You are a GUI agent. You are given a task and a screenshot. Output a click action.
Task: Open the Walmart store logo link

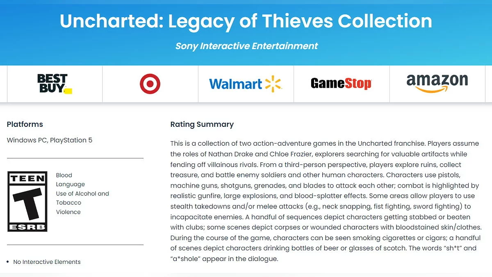(246, 84)
